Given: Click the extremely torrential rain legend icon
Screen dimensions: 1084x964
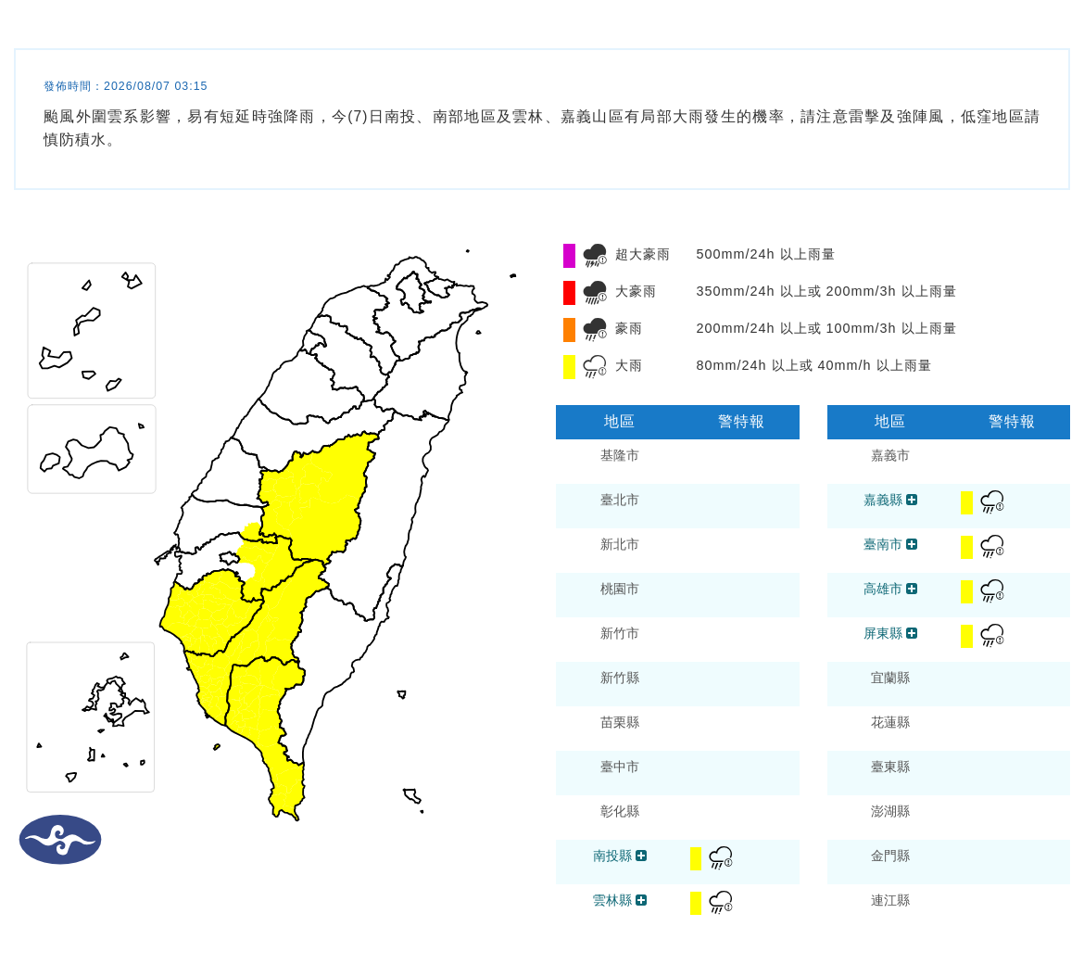Looking at the screenshot, I should [595, 255].
